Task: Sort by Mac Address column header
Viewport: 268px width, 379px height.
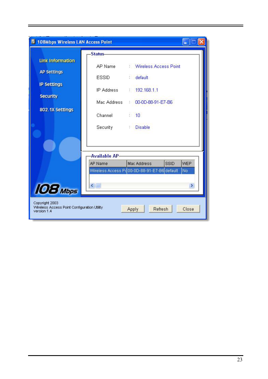Action: click(x=146, y=164)
